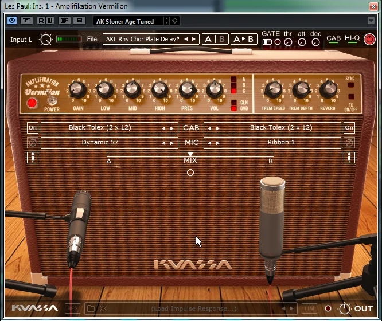Click the TREM SPEED knob
The image size is (382, 321).
[x=273, y=90]
